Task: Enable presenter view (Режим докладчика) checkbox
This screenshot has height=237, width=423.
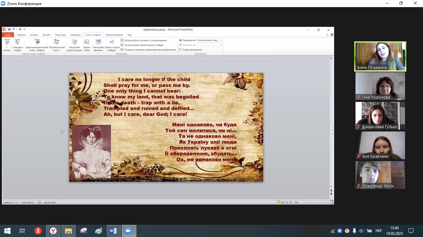Action: pyautogui.click(x=180, y=50)
